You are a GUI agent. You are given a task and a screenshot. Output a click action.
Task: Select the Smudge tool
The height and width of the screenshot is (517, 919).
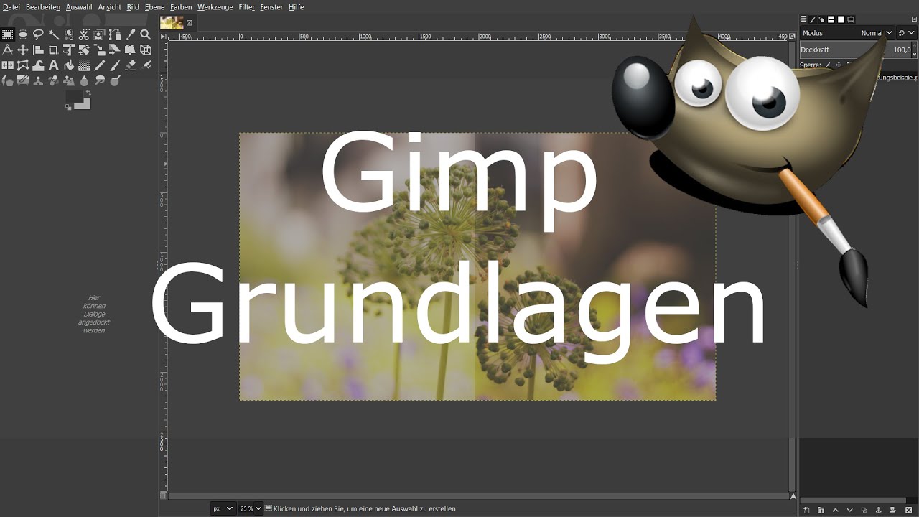pos(99,81)
